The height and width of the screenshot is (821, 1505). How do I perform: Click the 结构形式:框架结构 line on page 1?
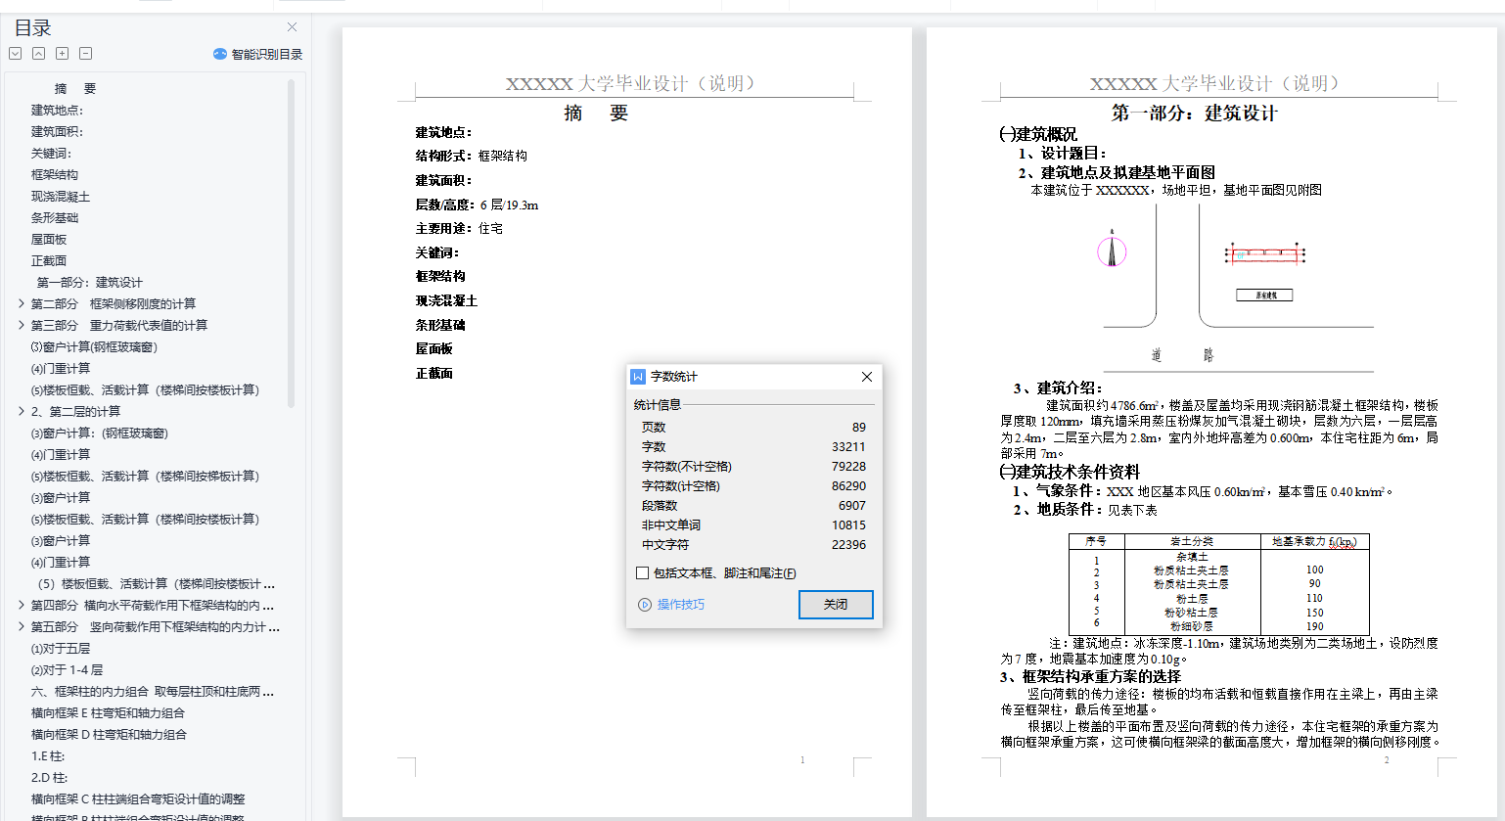[x=472, y=156]
